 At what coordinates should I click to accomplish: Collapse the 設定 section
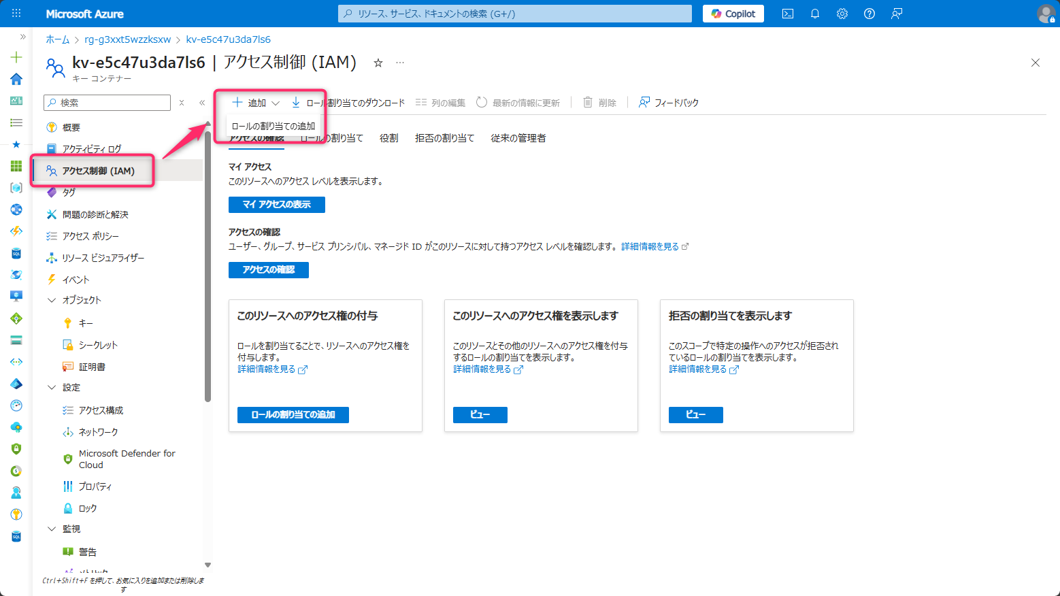click(x=52, y=387)
